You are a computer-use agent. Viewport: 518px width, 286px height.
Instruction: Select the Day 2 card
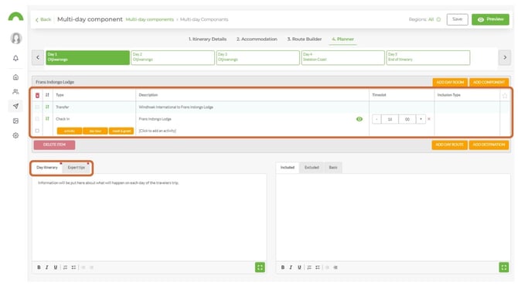click(172, 57)
